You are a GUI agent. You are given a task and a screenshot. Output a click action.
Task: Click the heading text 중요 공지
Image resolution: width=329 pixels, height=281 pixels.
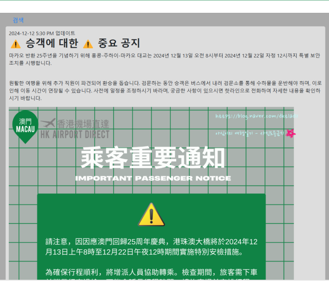[119, 43]
